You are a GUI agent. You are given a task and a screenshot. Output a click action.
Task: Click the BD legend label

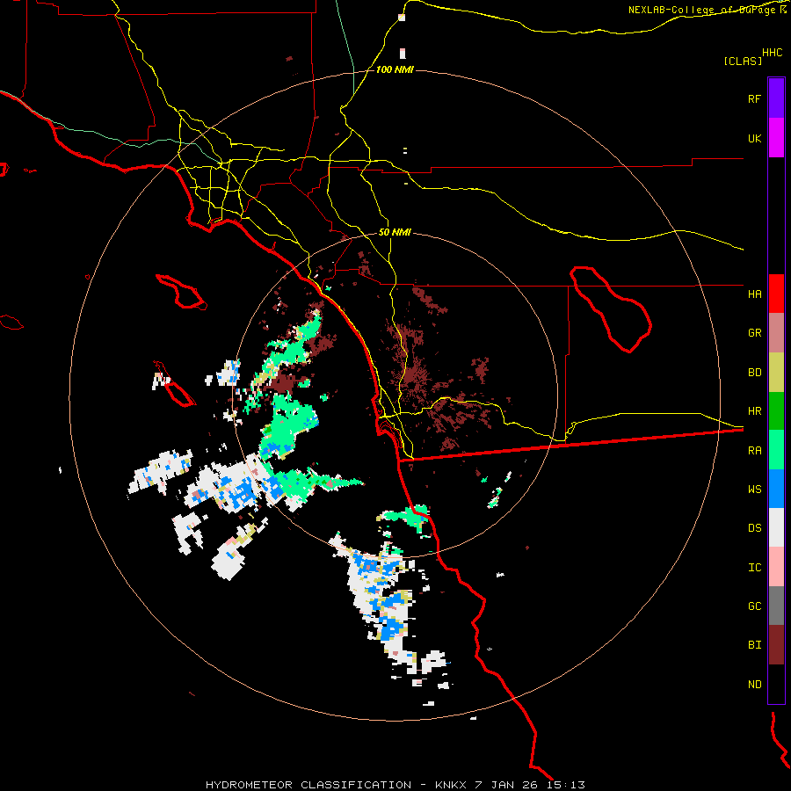(x=754, y=373)
